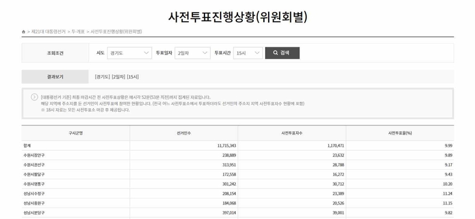
Task: Click turnout 11.24 for 성남시수정구
Action: tap(448, 194)
